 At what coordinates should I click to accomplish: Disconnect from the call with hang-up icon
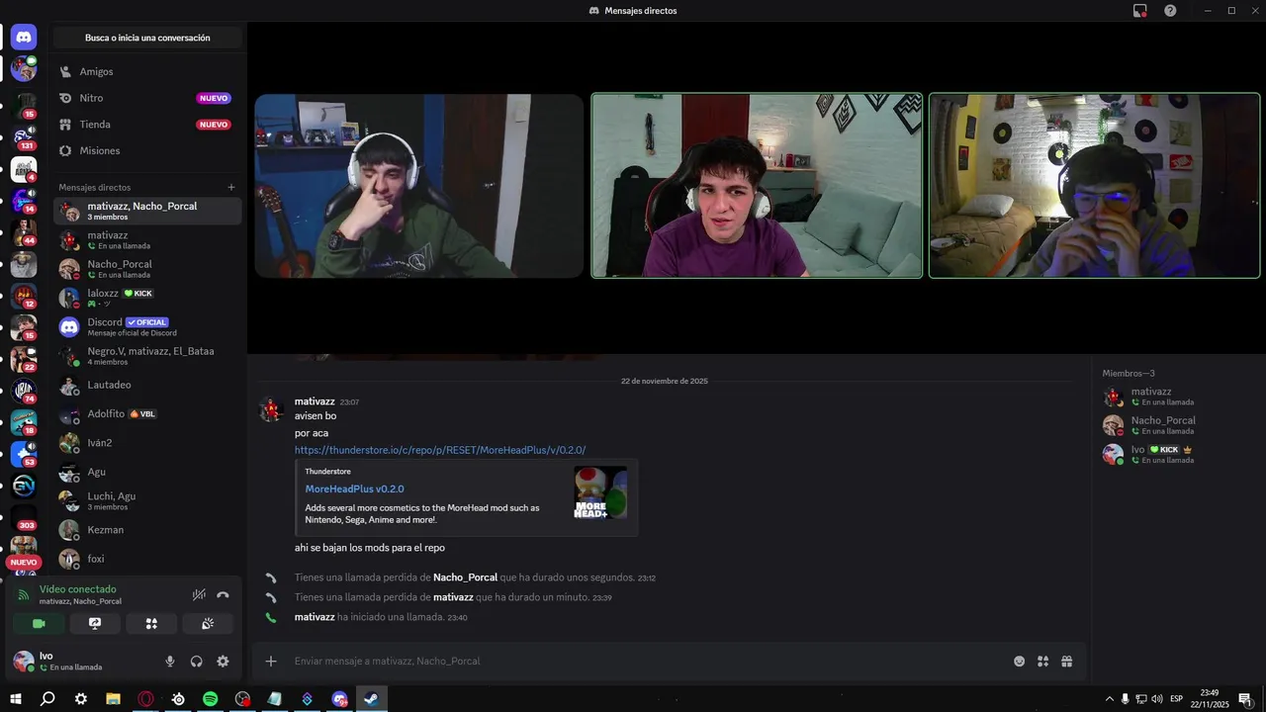click(223, 594)
